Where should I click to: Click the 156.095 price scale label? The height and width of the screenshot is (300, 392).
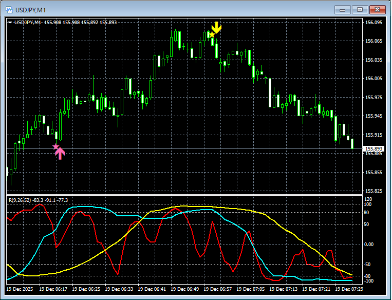pyautogui.click(x=373, y=23)
